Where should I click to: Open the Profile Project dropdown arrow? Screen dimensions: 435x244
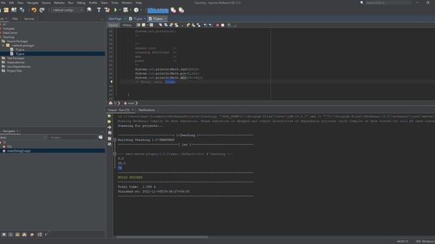(141, 10)
